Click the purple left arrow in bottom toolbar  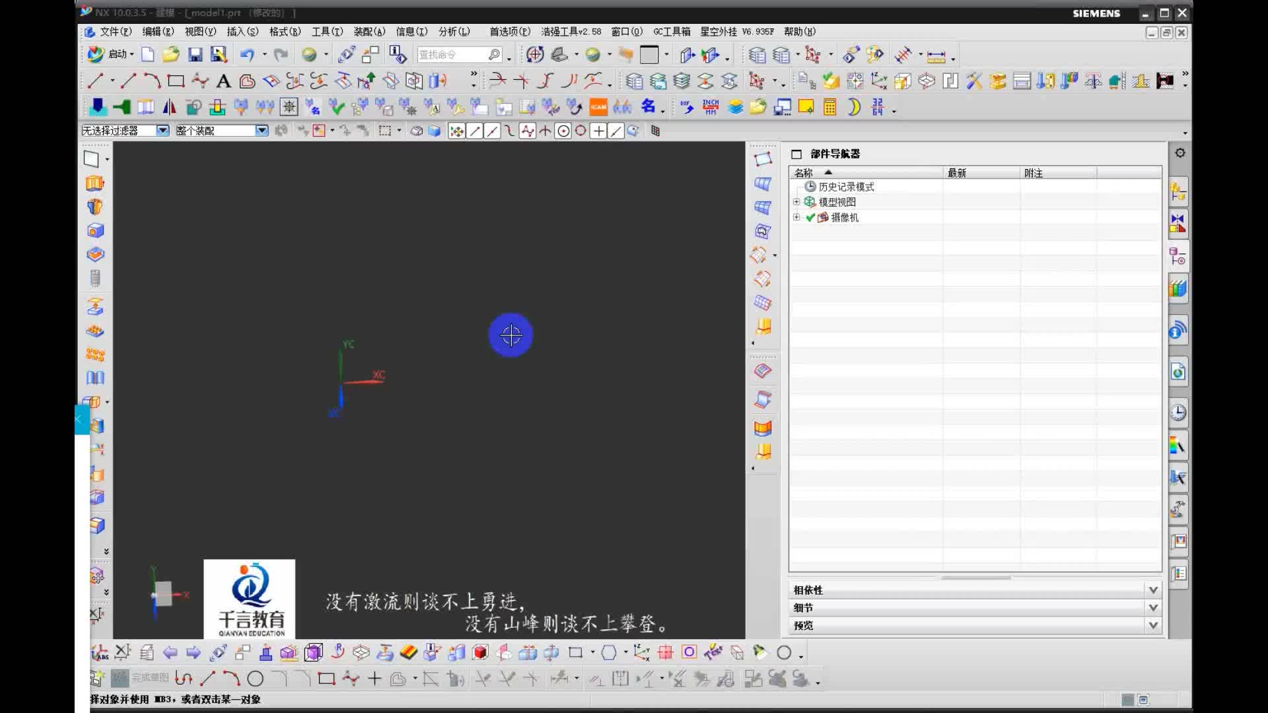pos(170,653)
